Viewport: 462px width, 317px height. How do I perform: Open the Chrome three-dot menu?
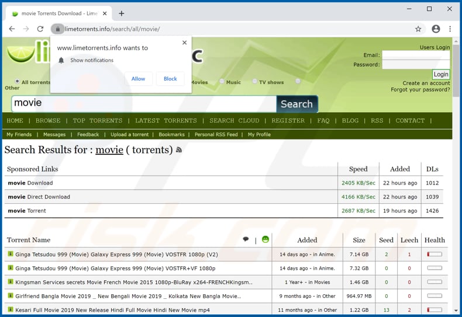[450, 29]
